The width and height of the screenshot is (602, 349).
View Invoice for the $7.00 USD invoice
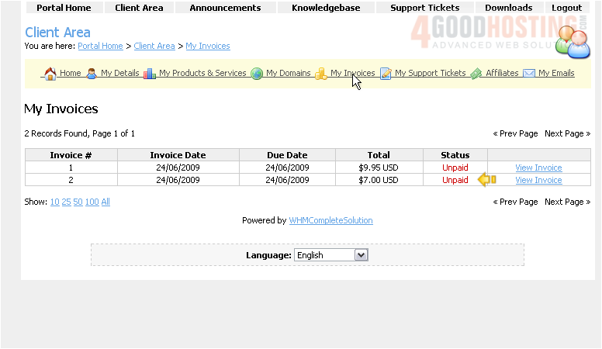coord(538,180)
